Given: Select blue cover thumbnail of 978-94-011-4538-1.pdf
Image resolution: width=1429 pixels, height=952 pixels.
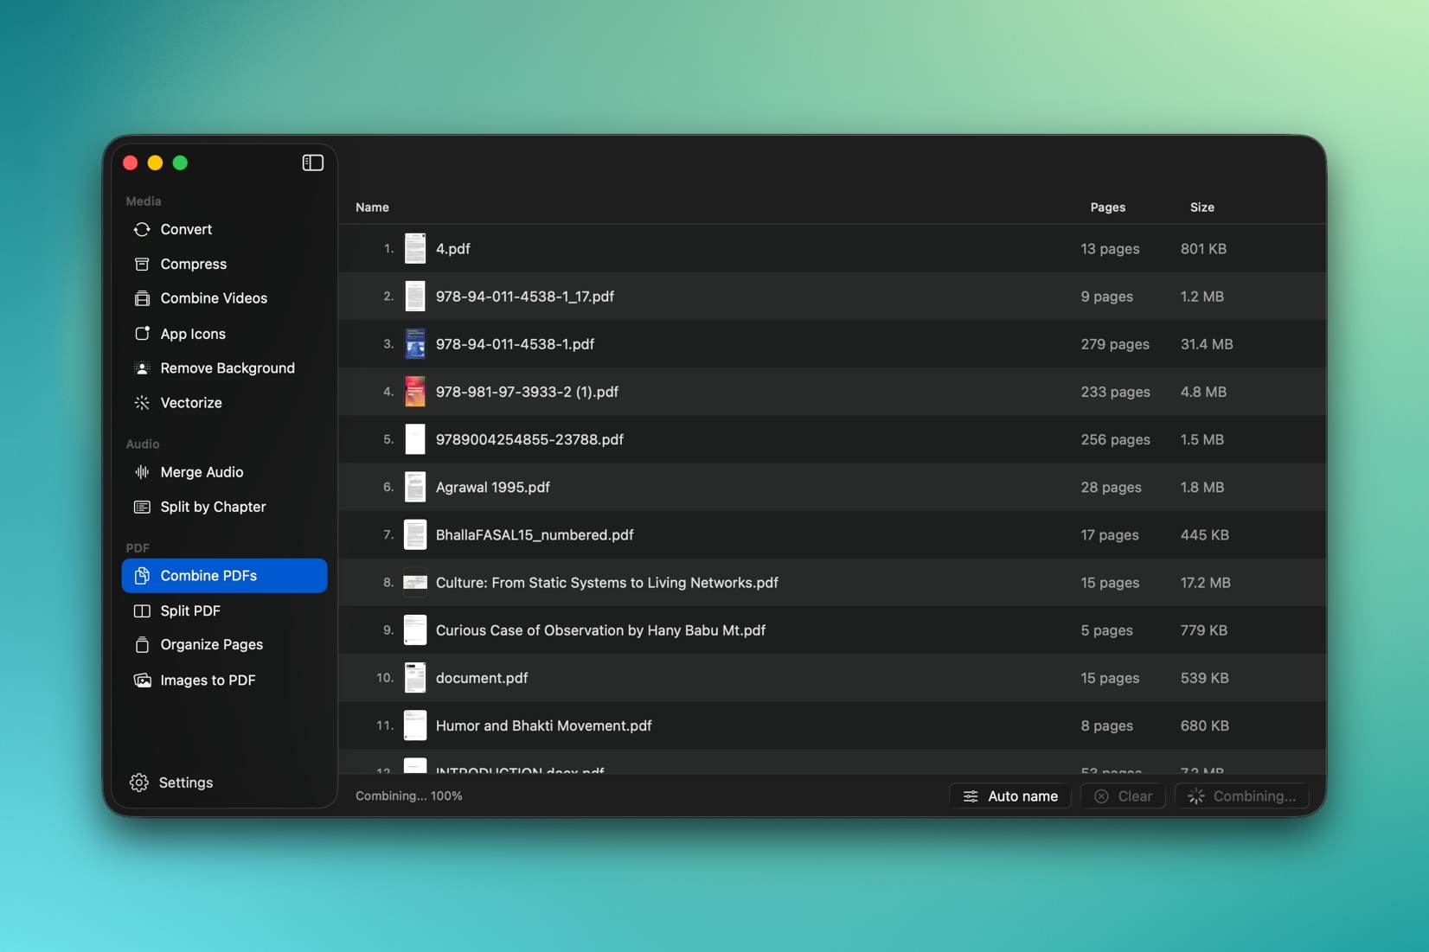Looking at the screenshot, I should click(x=415, y=344).
